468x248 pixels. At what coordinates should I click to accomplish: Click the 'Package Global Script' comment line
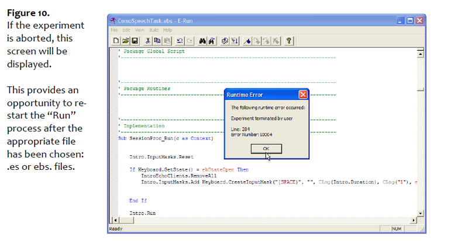pos(152,51)
